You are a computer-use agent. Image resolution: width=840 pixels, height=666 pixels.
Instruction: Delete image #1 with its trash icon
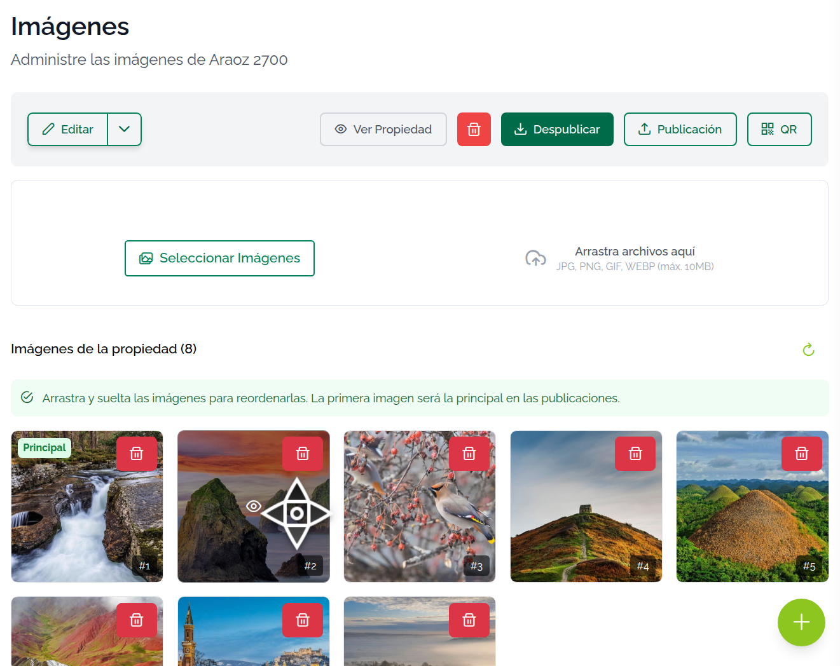[x=137, y=454]
